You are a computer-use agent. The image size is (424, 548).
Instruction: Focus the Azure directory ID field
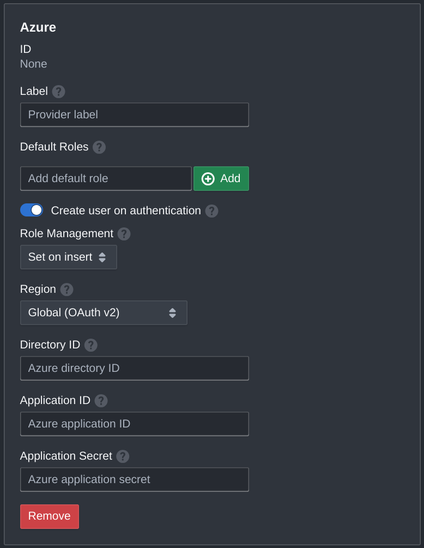click(x=135, y=369)
